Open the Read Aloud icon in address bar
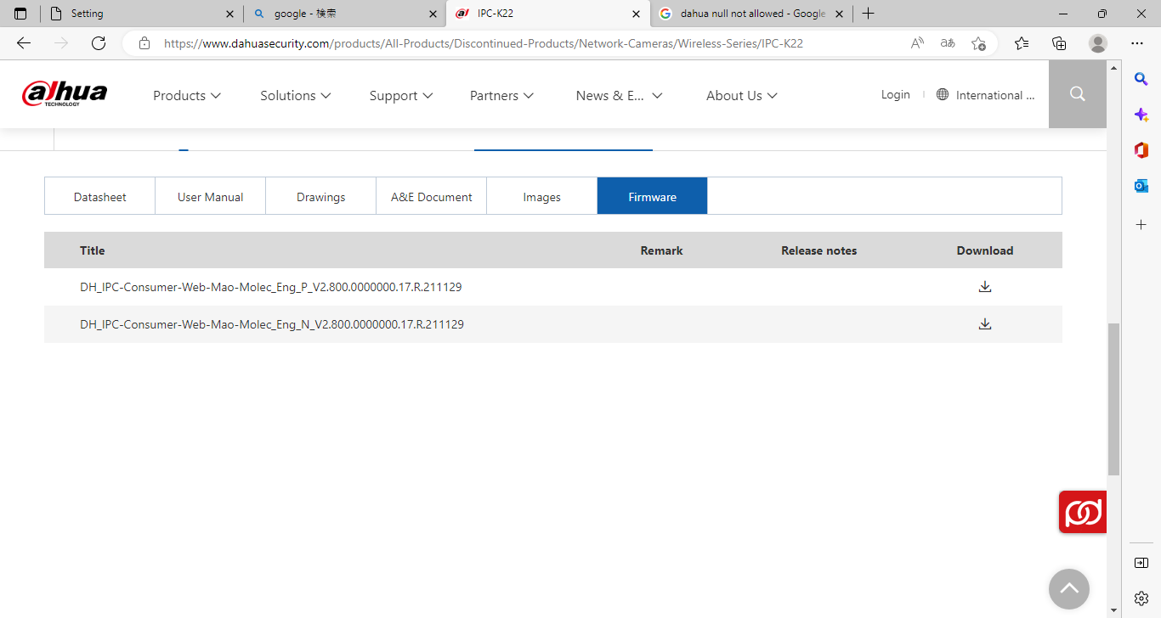The image size is (1161, 618). [x=917, y=43]
